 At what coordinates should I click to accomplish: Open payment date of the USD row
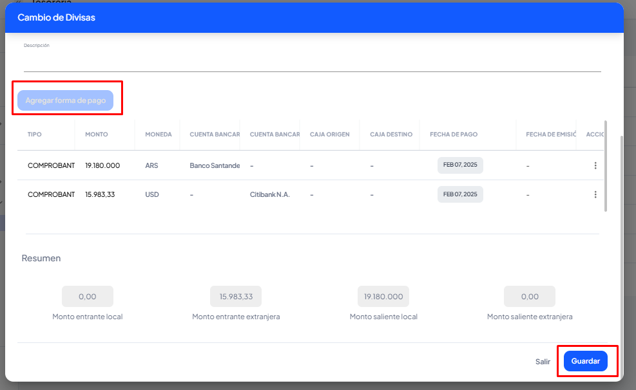460,194
